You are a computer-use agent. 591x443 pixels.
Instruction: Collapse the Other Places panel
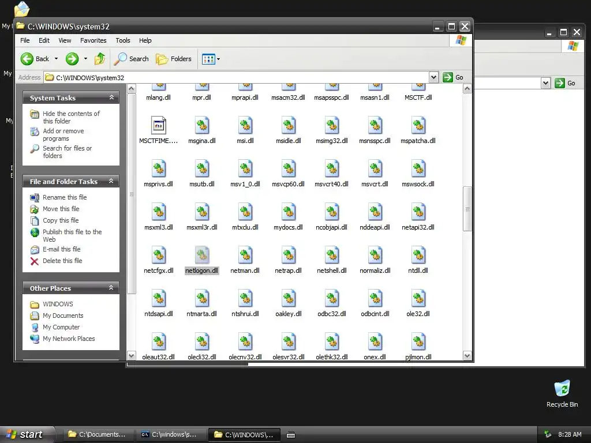pos(111,288)
